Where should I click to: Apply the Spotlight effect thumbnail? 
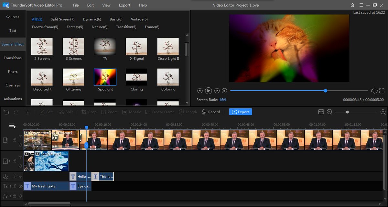[x=105, y=78]
